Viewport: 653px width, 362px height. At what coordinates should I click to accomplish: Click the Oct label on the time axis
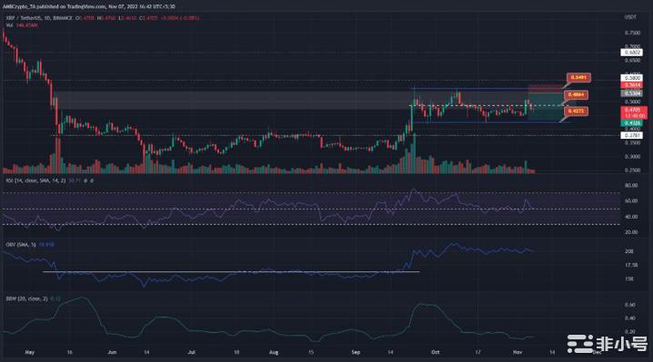436,352
